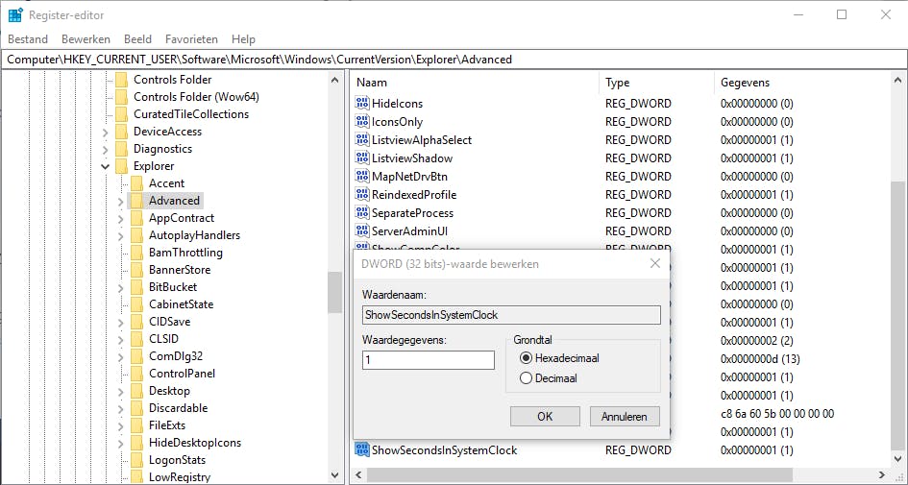Collapse the Explorer tree node
The height and width of the screenshot is (485, 908).
coord(105,166)
